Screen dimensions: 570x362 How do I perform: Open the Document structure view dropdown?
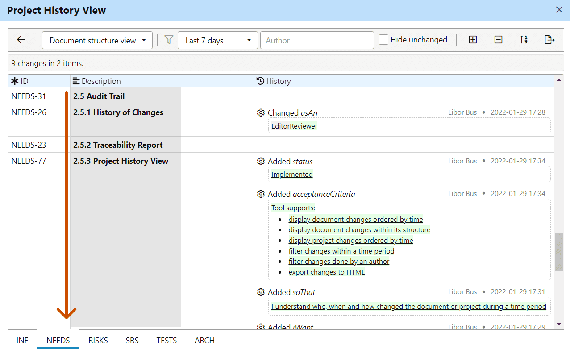point(97,40)
